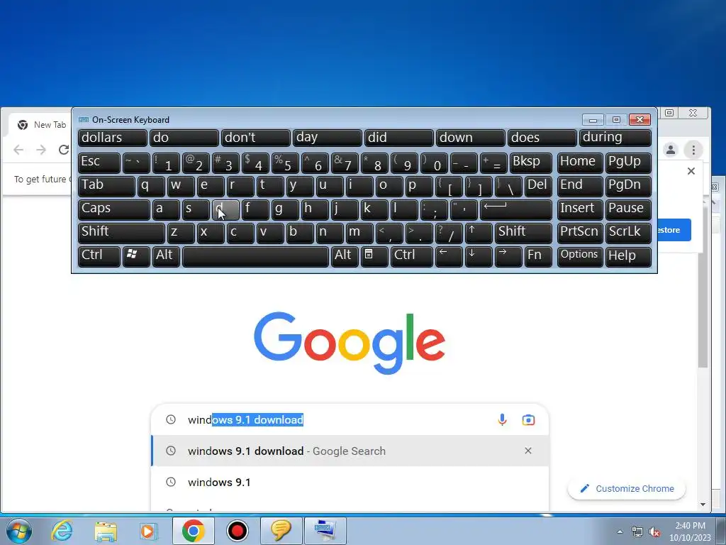Toggle the right Shift key
726x545 pixels.
pyautogui.click(x=523, y=233)
